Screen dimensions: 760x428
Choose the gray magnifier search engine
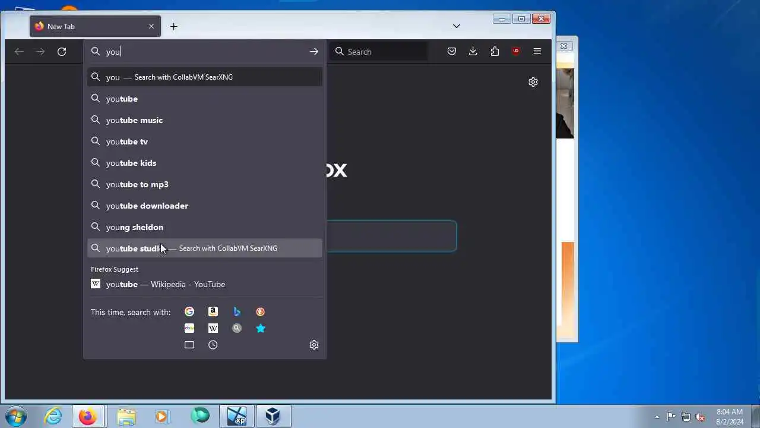237,328
